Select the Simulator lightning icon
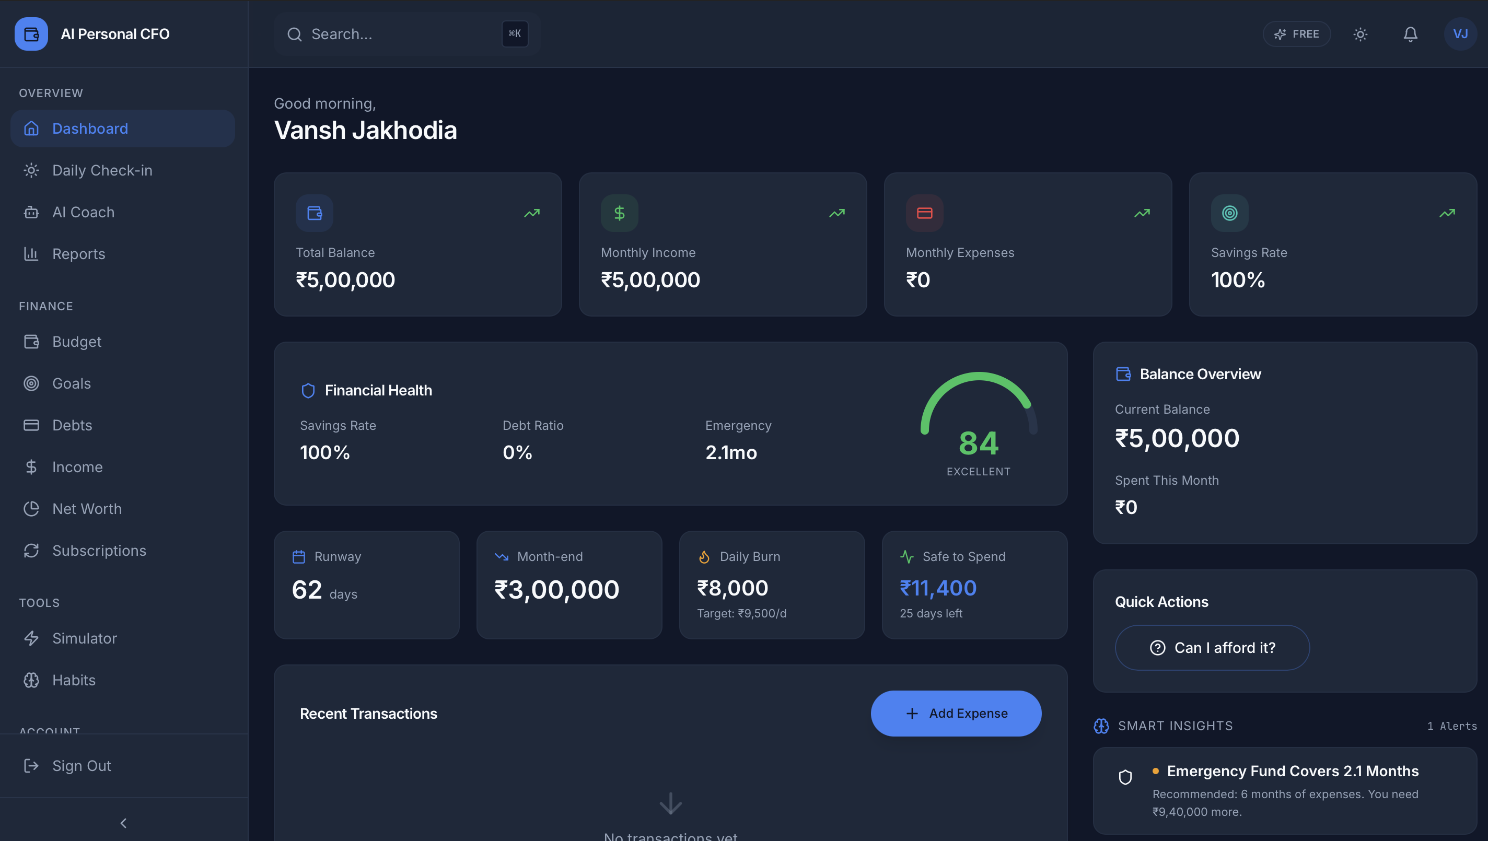1488x841 pixels. tap(31, 638)
